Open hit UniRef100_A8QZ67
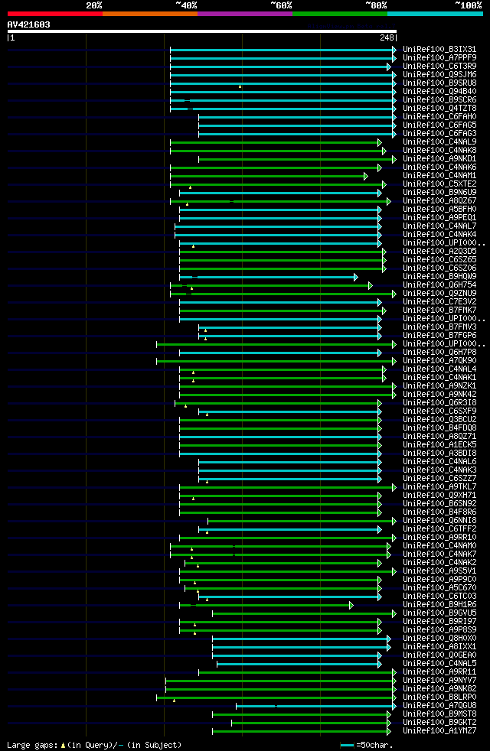The height and width of the screenshot is (751, 490). point(439,200)
